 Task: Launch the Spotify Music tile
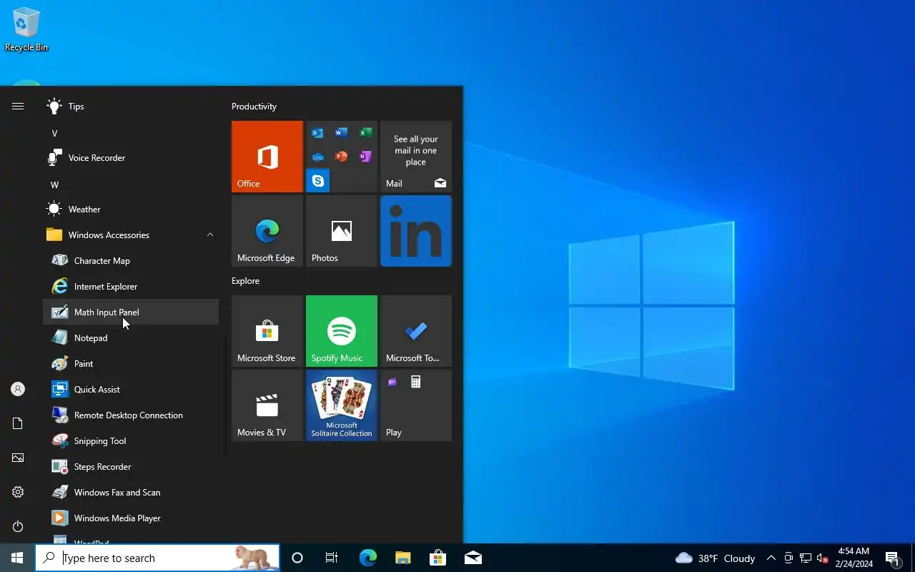[x=342, y=331]
